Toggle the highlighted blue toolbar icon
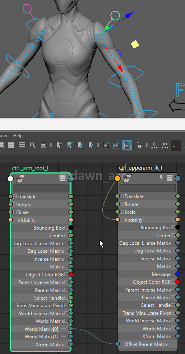The image size is (185, 354). click(x=127, y=145)
